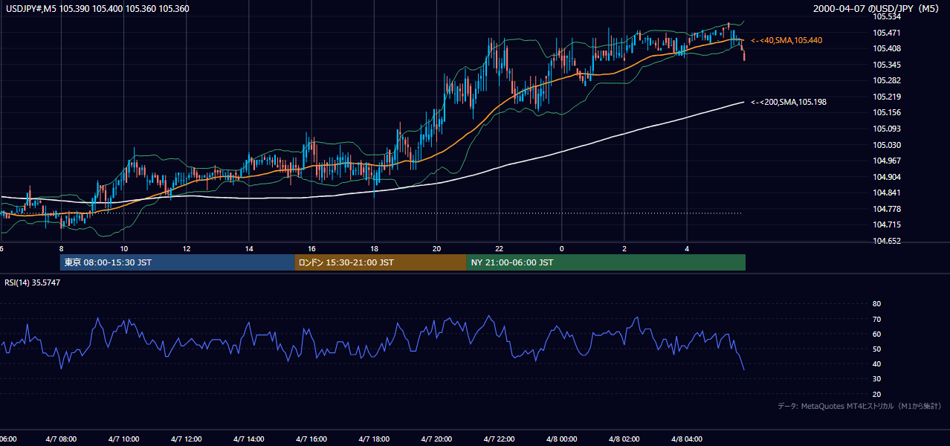This screenshot has width=950, height=446.
Task: Click the 4/8 00:00 bottom time label
Action: (561, 439)
